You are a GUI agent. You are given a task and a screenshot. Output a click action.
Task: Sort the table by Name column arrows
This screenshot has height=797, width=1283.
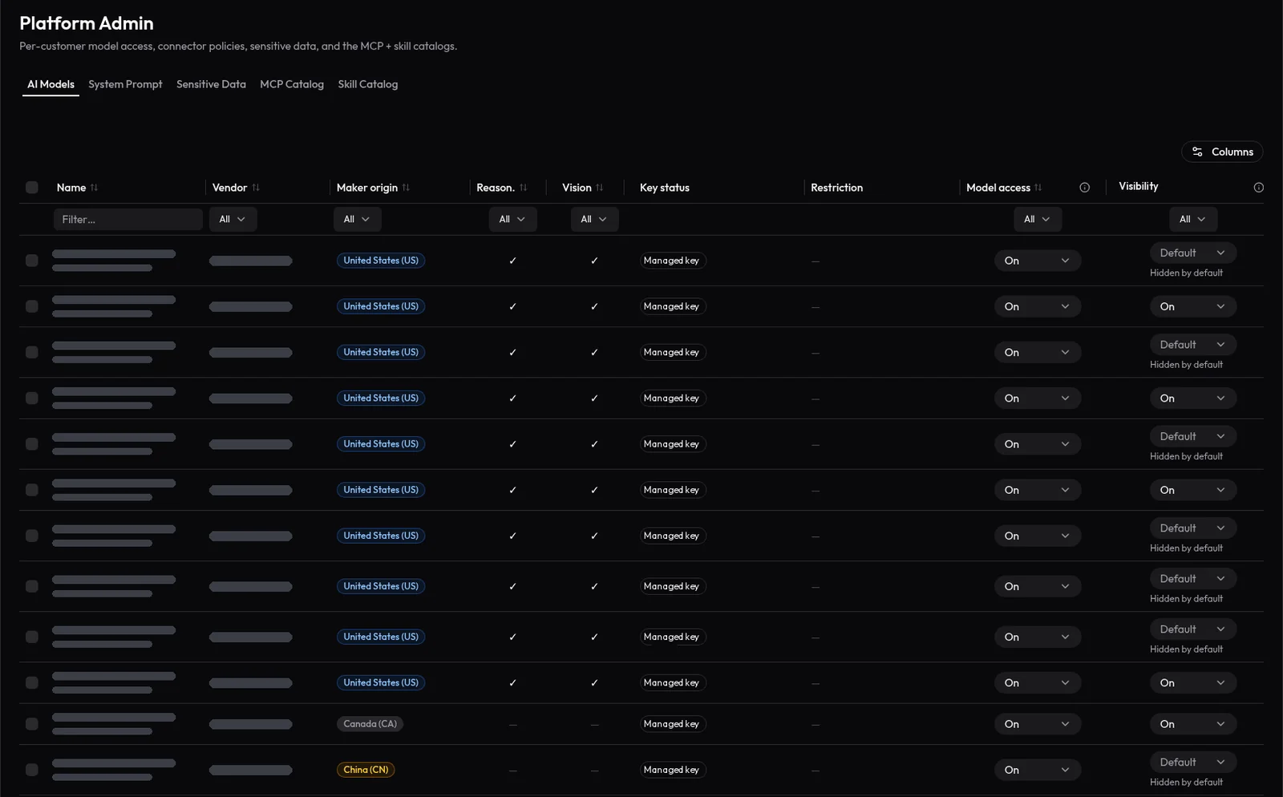(x=94, y=188)
